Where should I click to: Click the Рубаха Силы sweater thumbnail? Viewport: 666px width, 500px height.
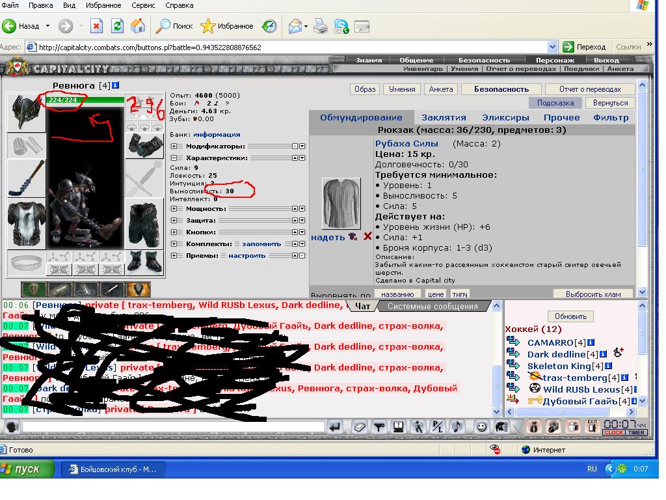tap(341, 204)
